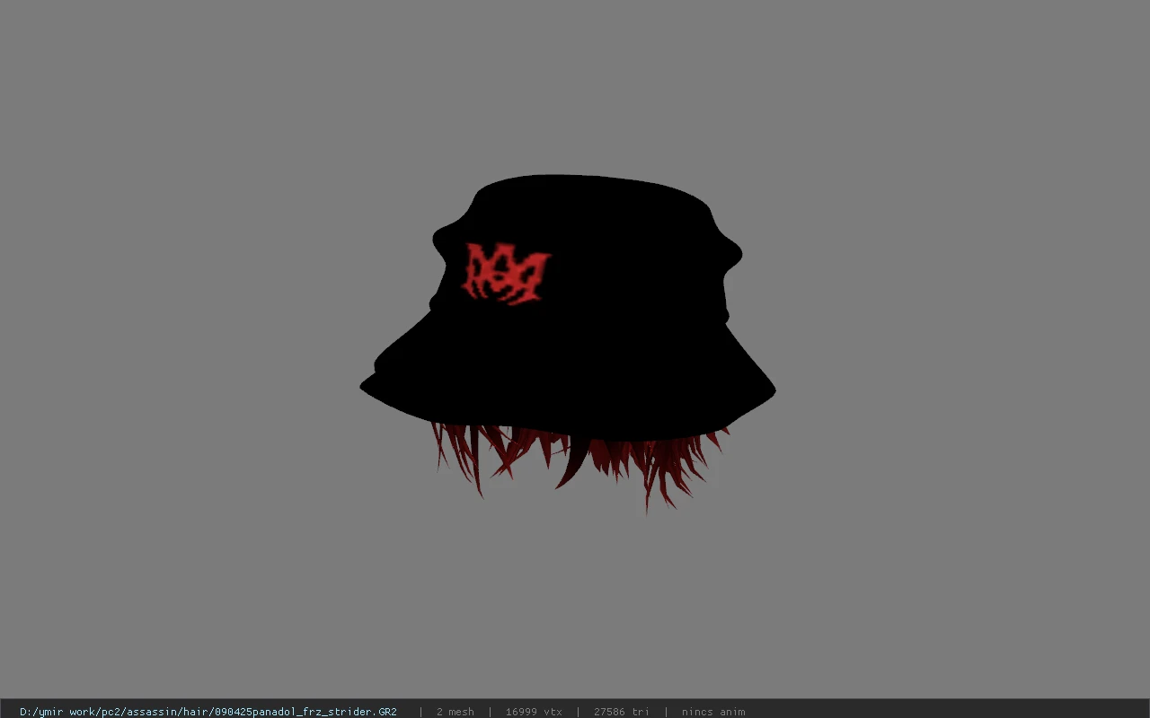Click the '27586 tri' triangle count
The width and height of the screenshot is (1150, 718).
pos(622,712)
